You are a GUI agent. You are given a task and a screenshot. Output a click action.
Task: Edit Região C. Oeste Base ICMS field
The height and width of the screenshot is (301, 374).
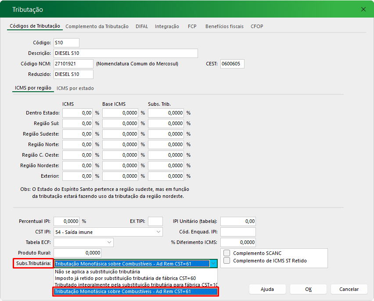120,155
